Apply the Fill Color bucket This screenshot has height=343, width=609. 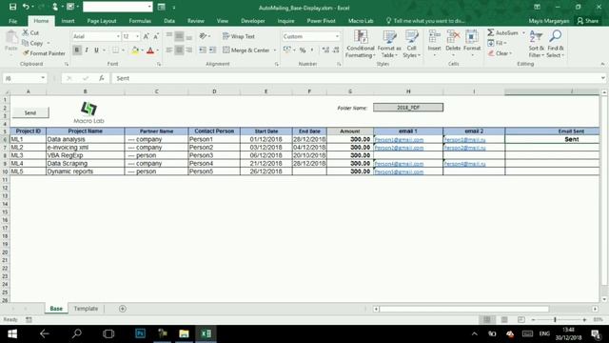135,50
